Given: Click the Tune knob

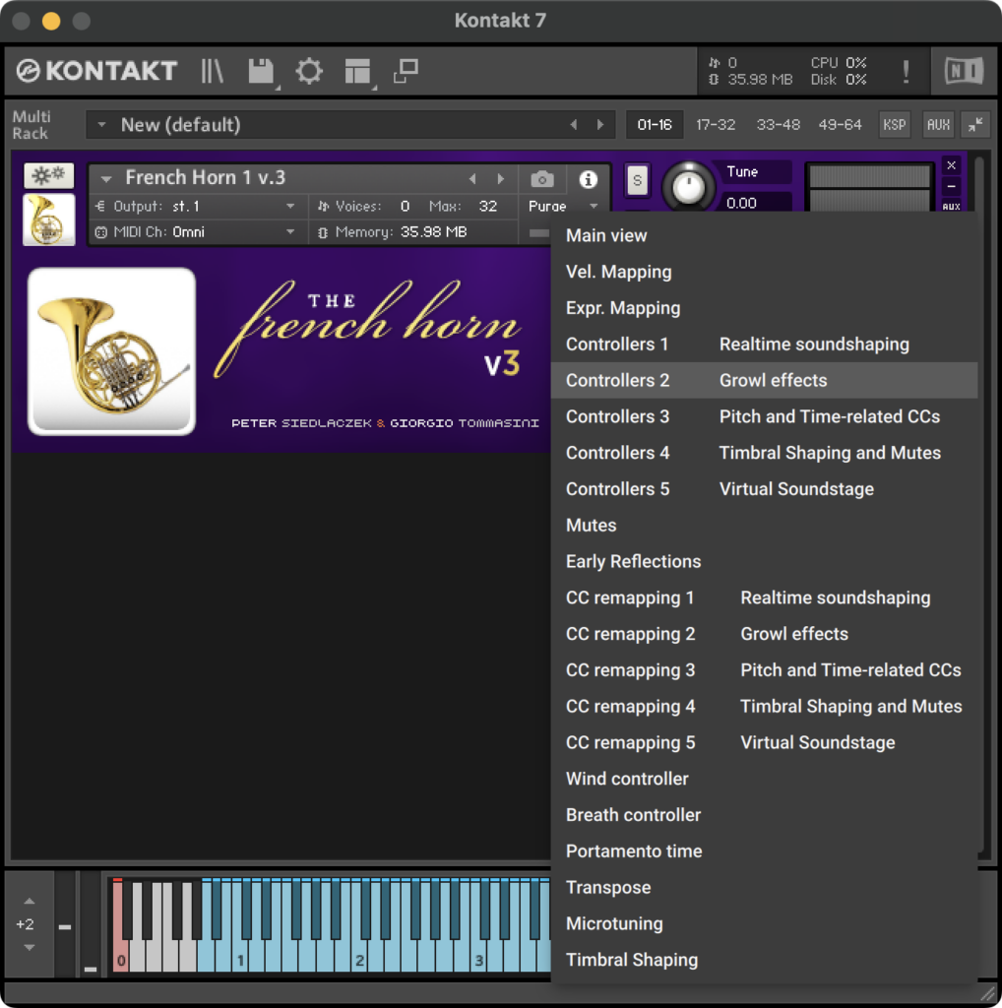Looking at the screenshot, I should coord(688,186).
